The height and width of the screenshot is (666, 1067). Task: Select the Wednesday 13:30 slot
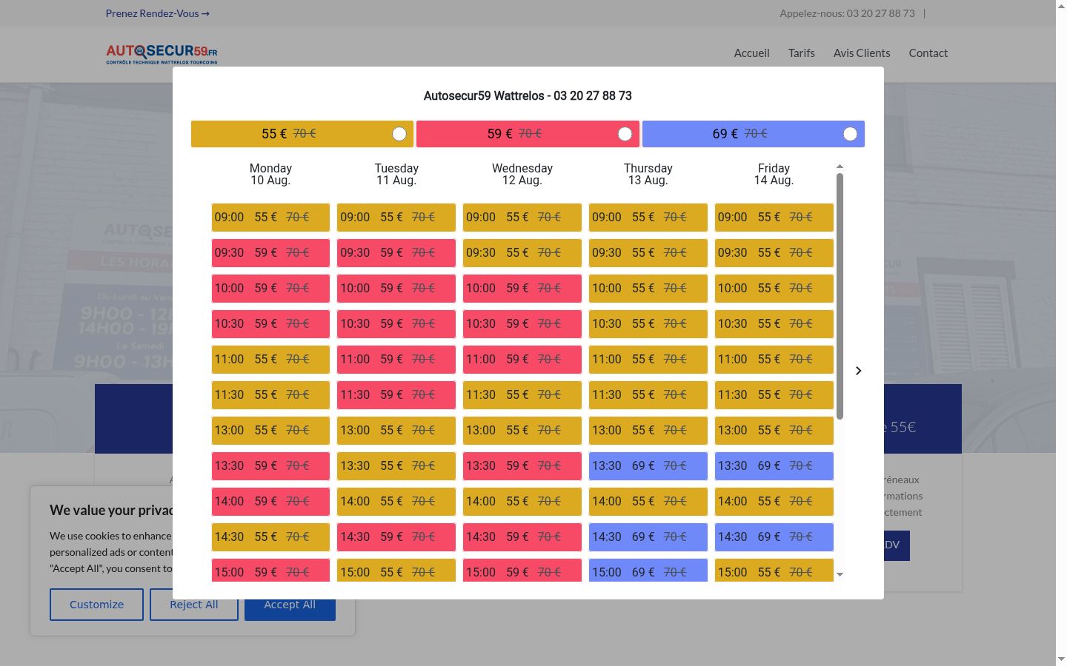[522, 466]
